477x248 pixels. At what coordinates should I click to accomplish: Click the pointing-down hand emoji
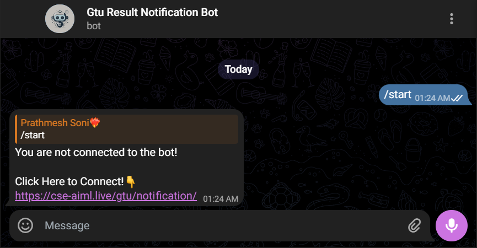click(x=131, y=181)
